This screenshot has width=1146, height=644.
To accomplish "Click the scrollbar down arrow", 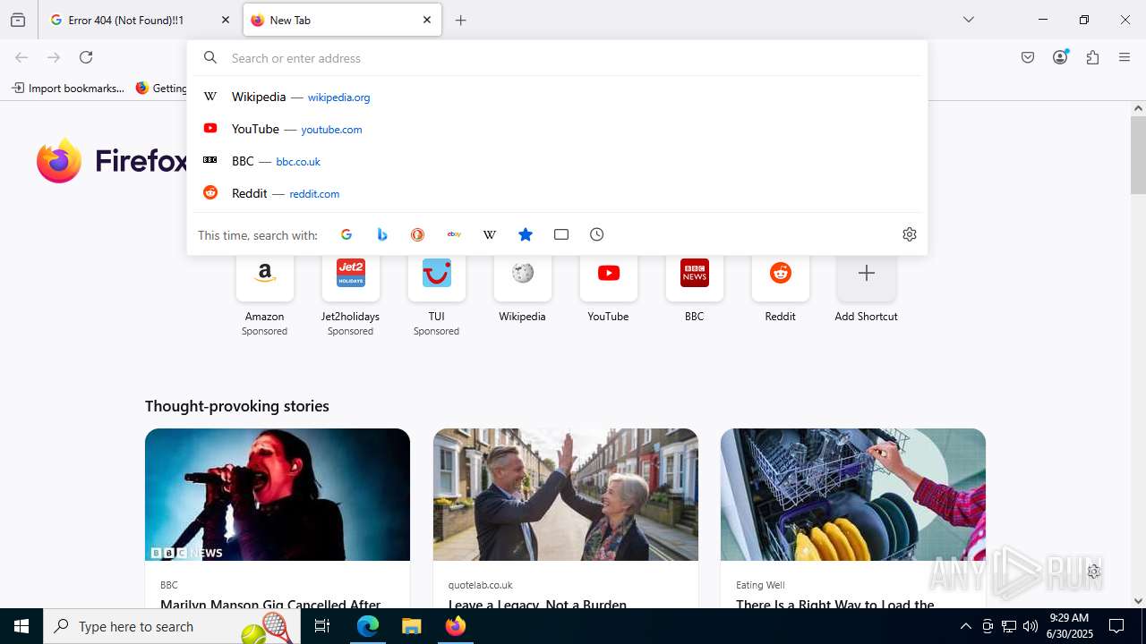I will (x=1138, y=601).
